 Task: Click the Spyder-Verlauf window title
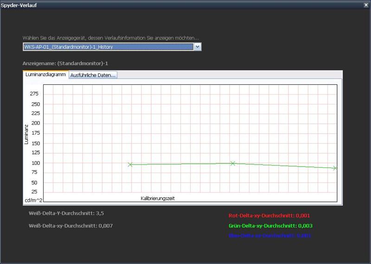pos(19,5)
